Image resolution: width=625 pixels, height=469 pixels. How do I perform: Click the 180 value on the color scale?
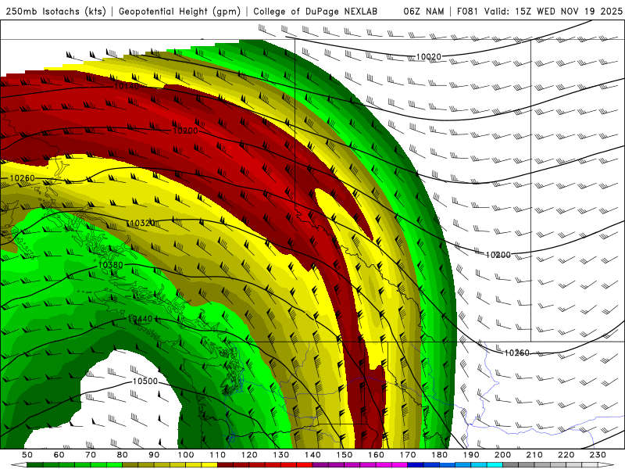(439, 455)
